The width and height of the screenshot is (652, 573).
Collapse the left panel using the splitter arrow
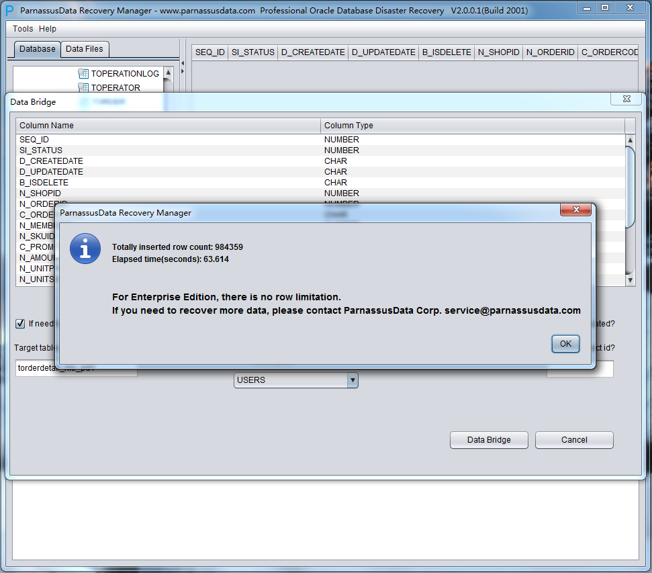pos(182,63)
